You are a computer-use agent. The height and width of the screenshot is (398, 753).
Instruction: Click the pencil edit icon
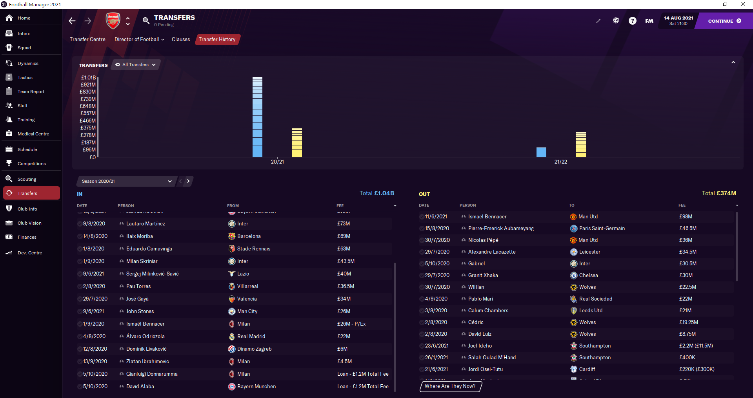(598, 21)
